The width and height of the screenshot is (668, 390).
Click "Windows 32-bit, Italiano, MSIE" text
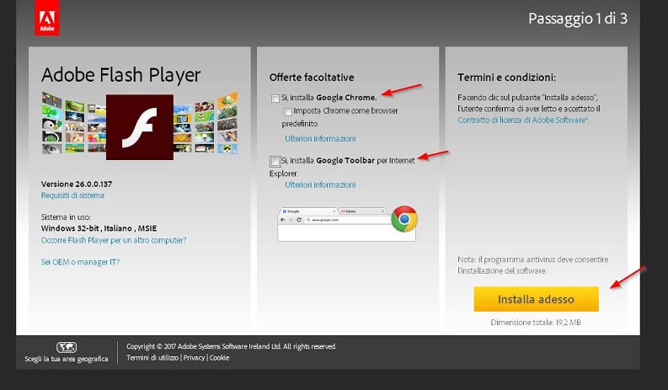(99, 228)
